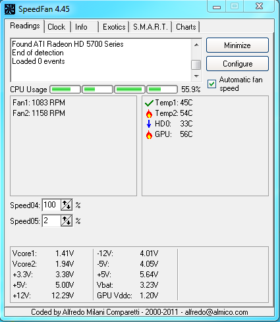Click the Speed05 up/down spinner arrows
The width and height of the screenshot is (280, 322).
pyautogui.click(x=67, y=221)
